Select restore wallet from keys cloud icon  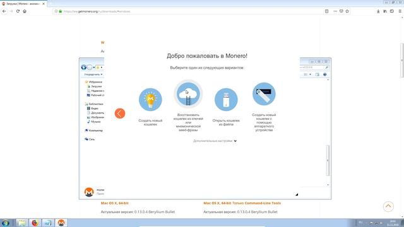[188, 94]
